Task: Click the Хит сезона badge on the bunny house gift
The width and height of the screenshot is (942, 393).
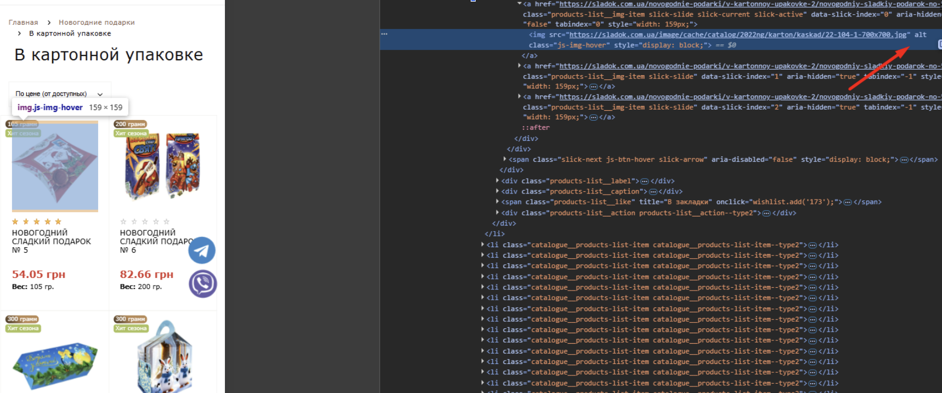Action: click(131, 328)
